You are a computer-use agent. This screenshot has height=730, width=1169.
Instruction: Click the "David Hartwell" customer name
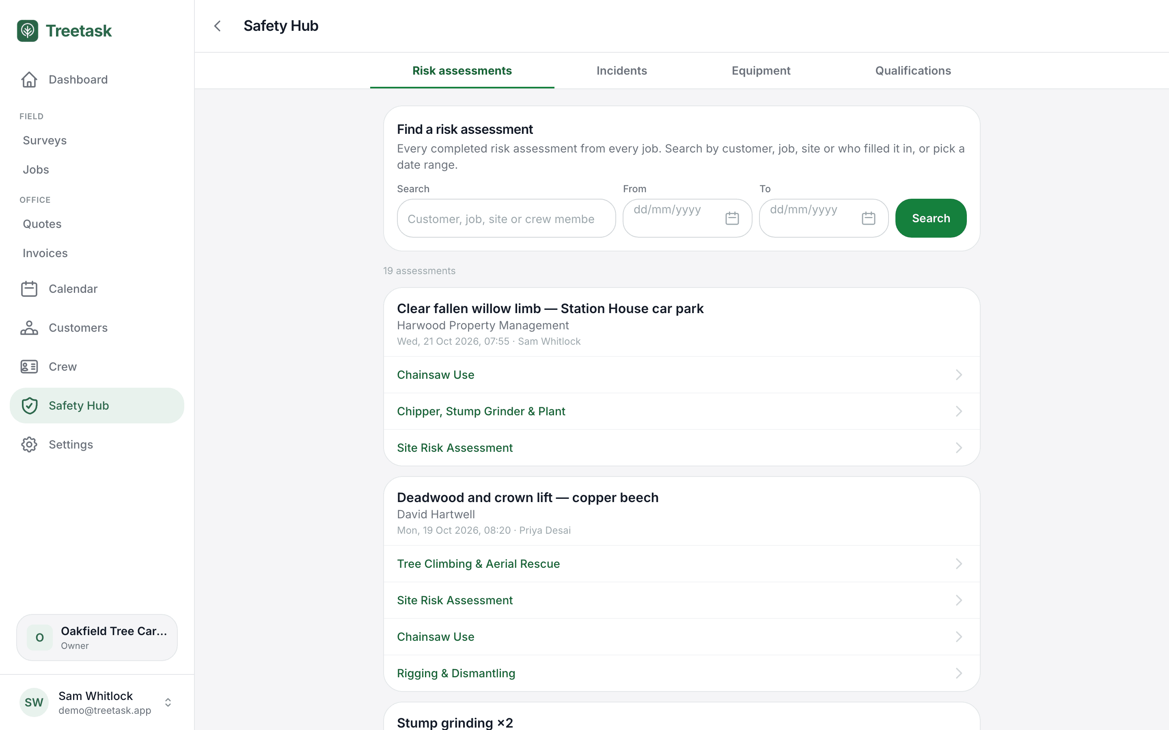436,514
